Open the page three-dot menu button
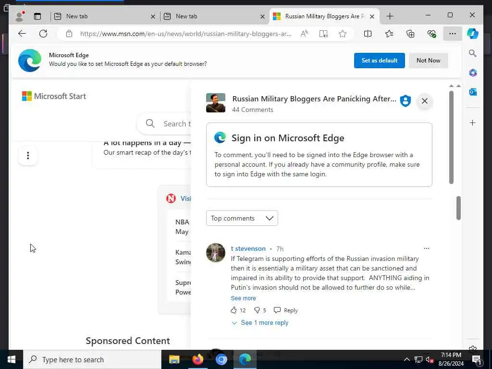Screen dimensions: 492x369 pos(28,155)
